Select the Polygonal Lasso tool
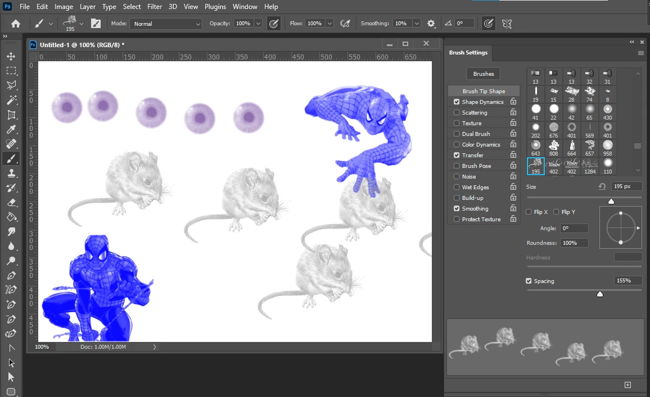This screenshot has height=397, width=650. point(11,85)
